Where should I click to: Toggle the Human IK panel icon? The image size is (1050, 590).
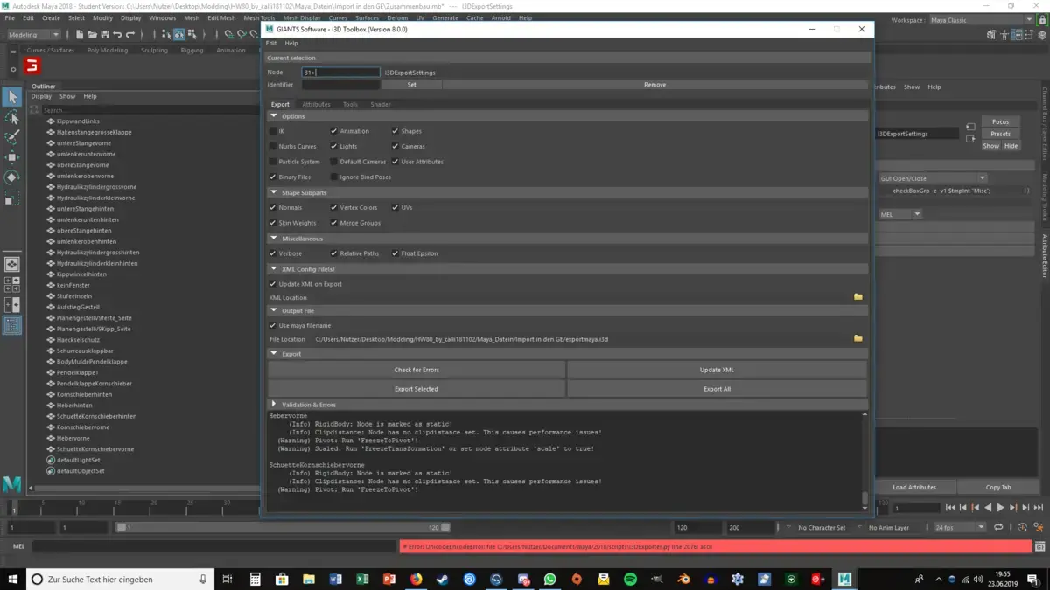1004,35
